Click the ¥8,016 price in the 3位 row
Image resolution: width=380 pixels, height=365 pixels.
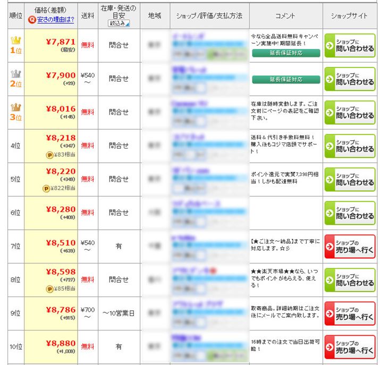pyautogui.click(x=61, y=109)
